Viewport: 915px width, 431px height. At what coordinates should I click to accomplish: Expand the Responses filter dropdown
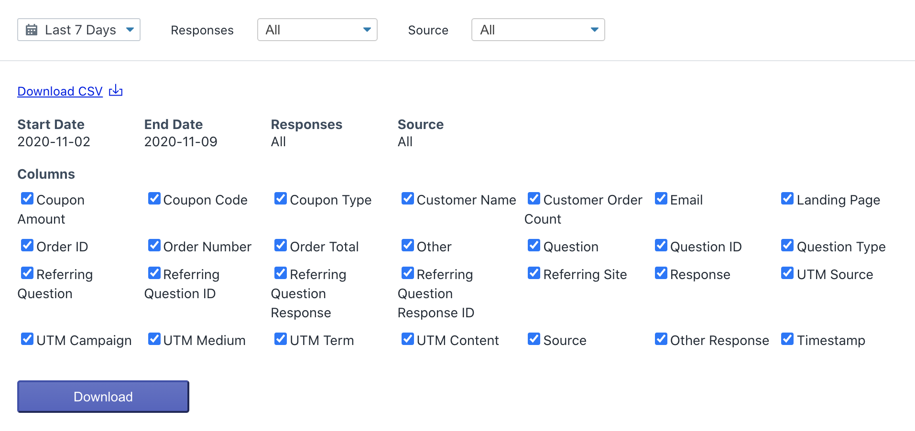(317, 30)
